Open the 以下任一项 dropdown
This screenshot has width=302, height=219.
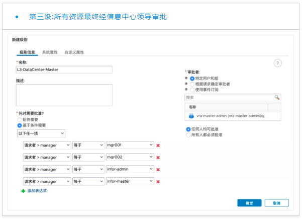[x=41, y=133]
